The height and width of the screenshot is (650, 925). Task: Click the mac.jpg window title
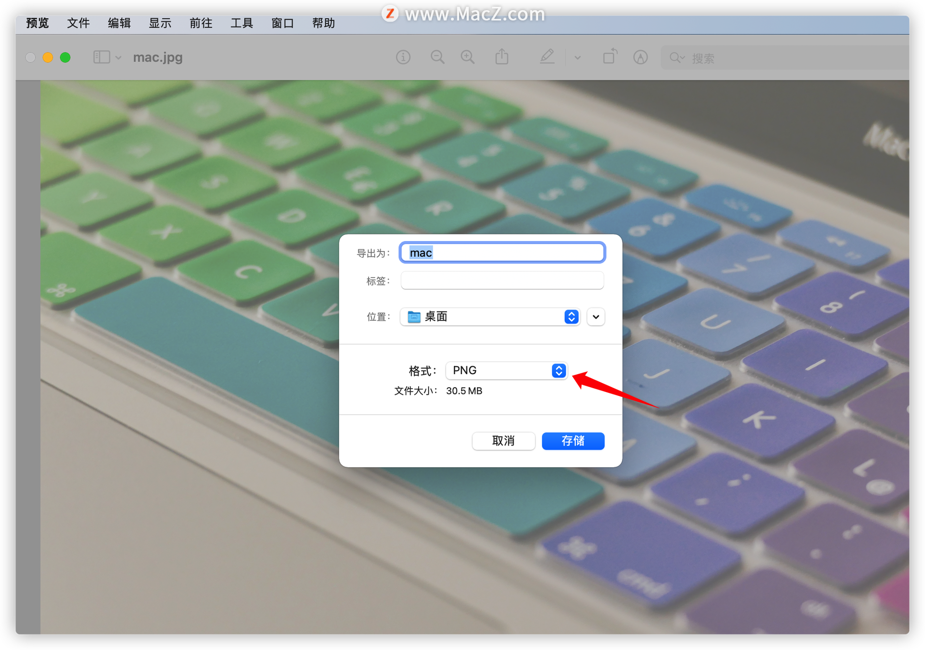pyautogui.click(x=158, y=57)
